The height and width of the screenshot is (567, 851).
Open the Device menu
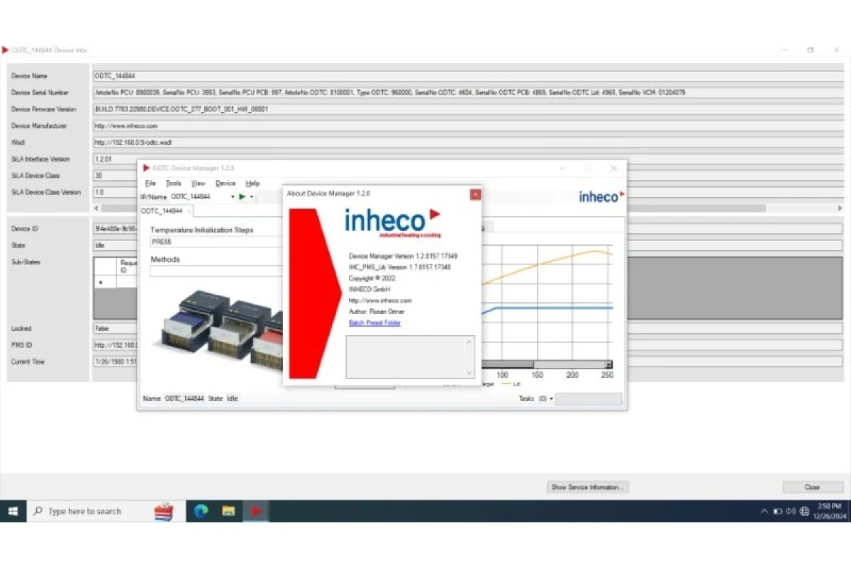225,184
